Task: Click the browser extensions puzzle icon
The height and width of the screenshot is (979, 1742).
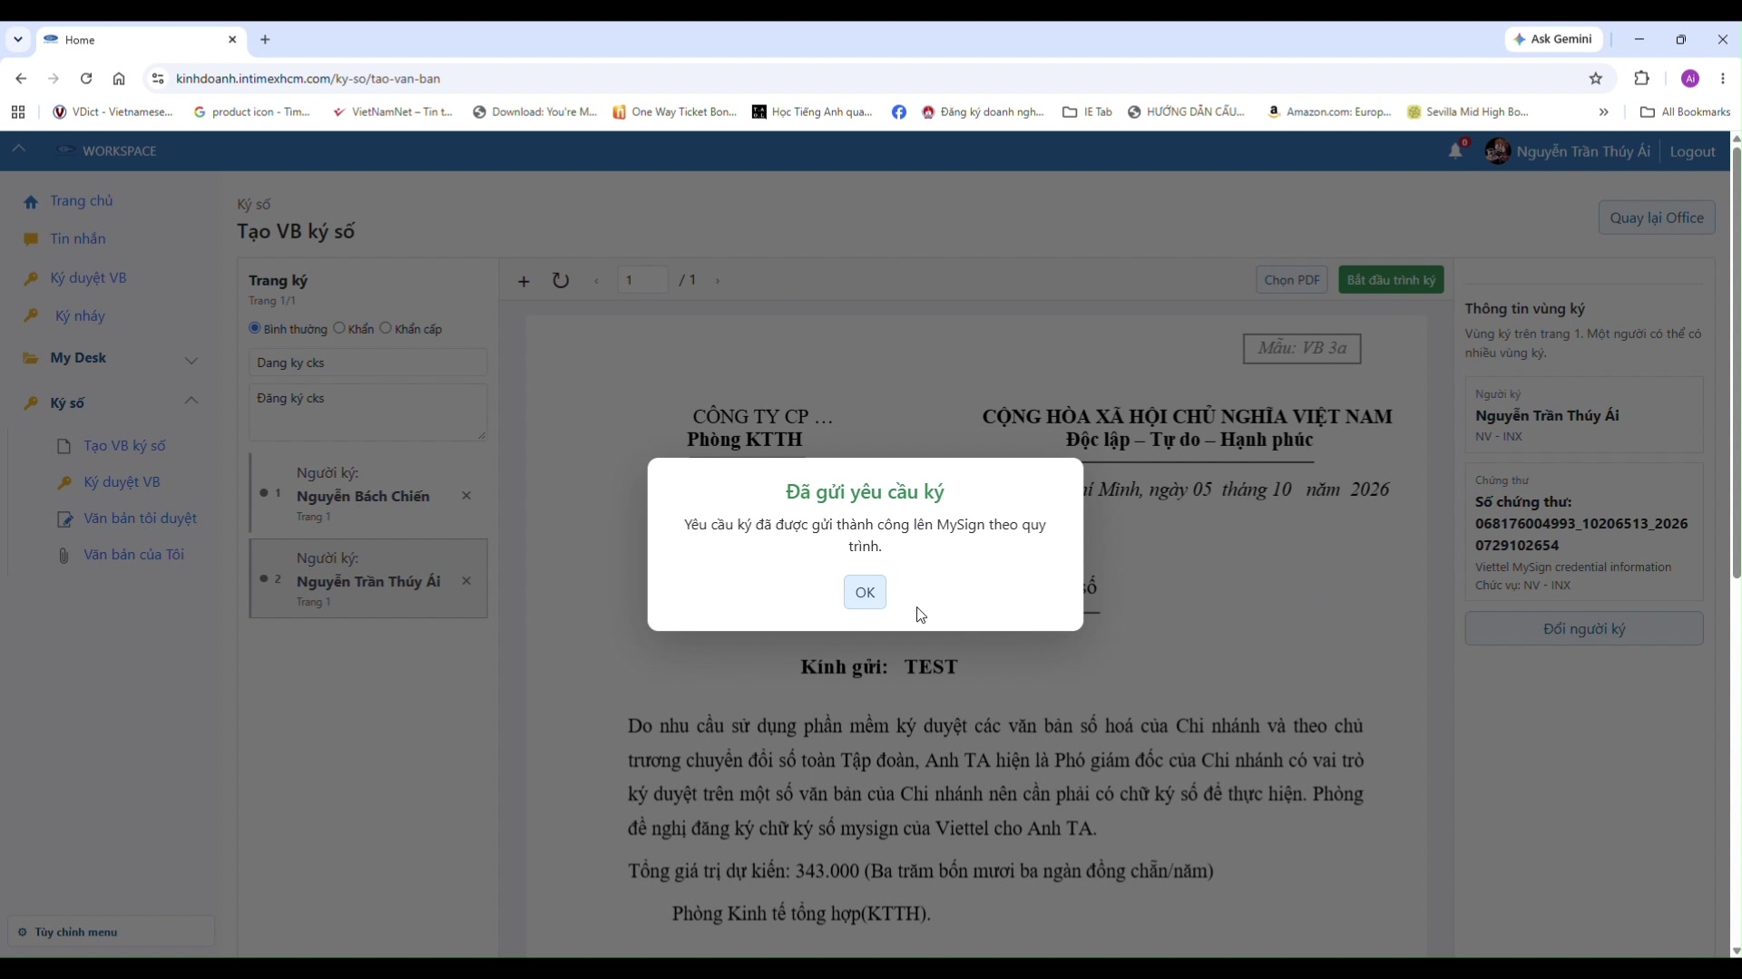Action: pyautogui.click(x=1641, y=79)
